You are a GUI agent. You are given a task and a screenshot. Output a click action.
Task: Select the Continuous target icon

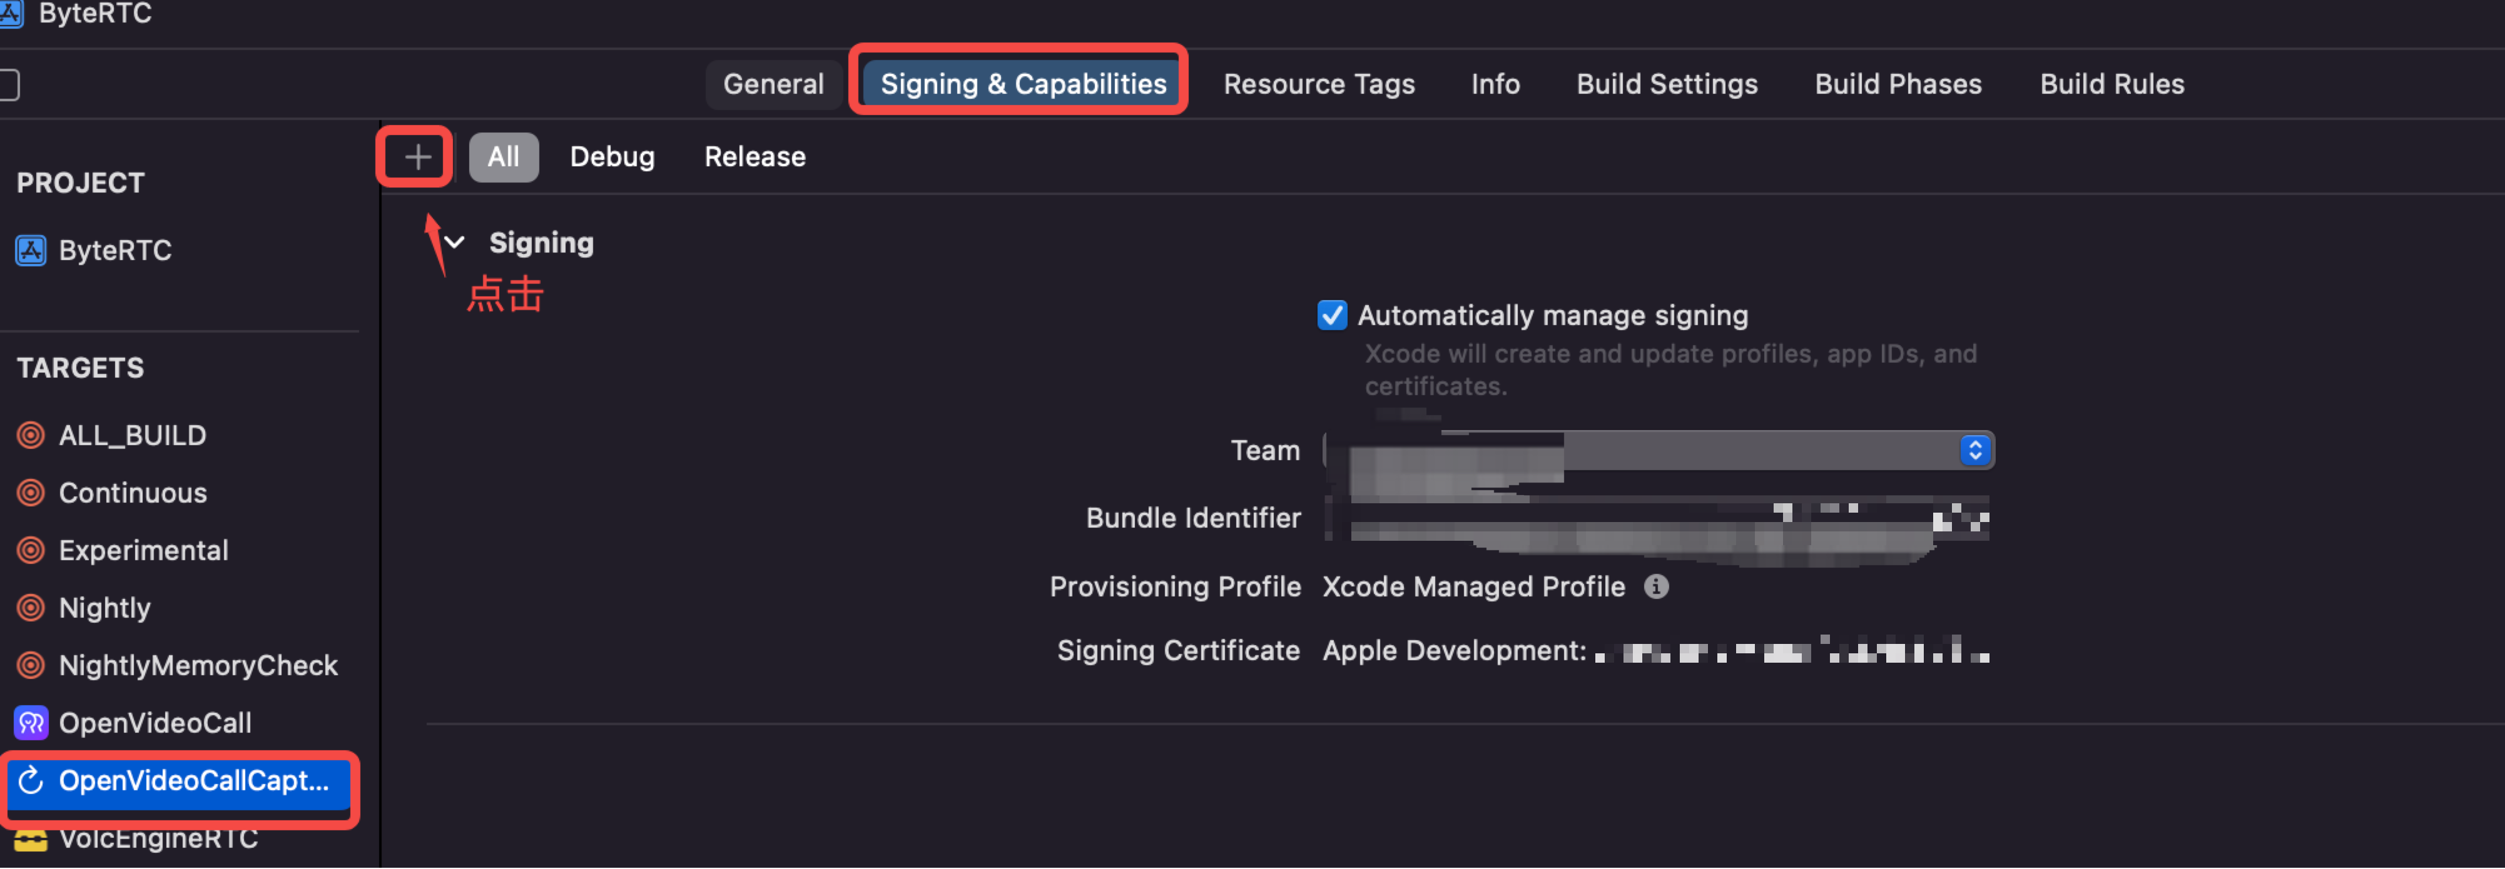(31, 493)
